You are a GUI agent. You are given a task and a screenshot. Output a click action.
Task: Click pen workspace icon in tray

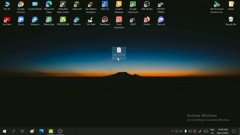[x=200, y=131]
